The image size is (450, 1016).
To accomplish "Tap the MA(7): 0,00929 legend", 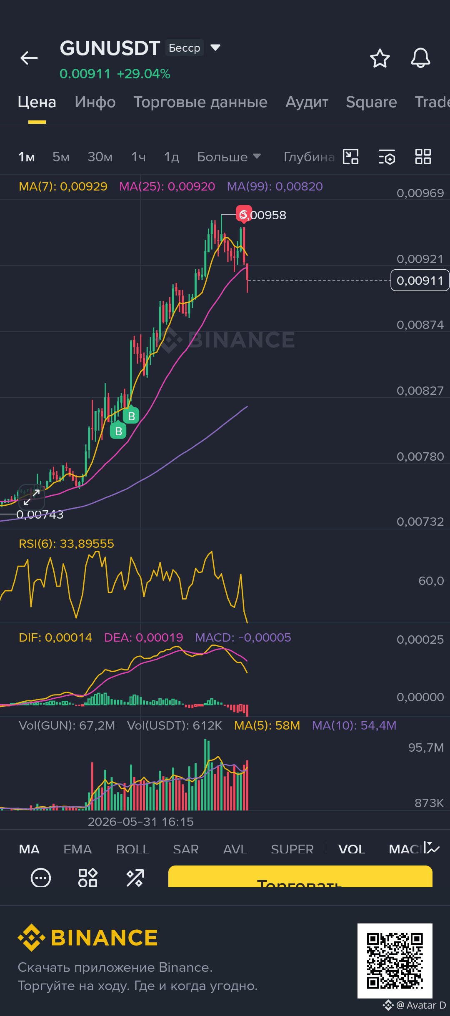I will click(x=63, y=186).
